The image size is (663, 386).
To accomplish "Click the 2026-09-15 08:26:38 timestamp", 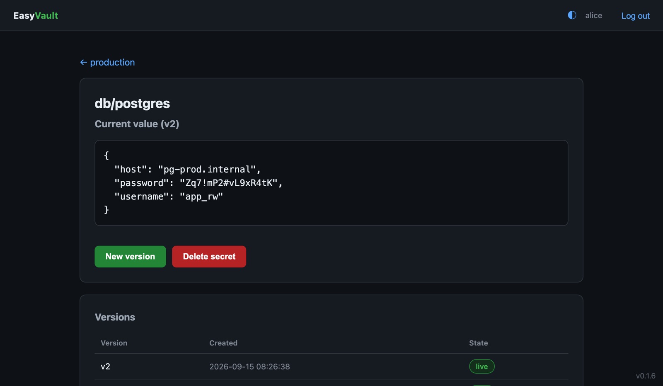I will [x=249, y=367].
